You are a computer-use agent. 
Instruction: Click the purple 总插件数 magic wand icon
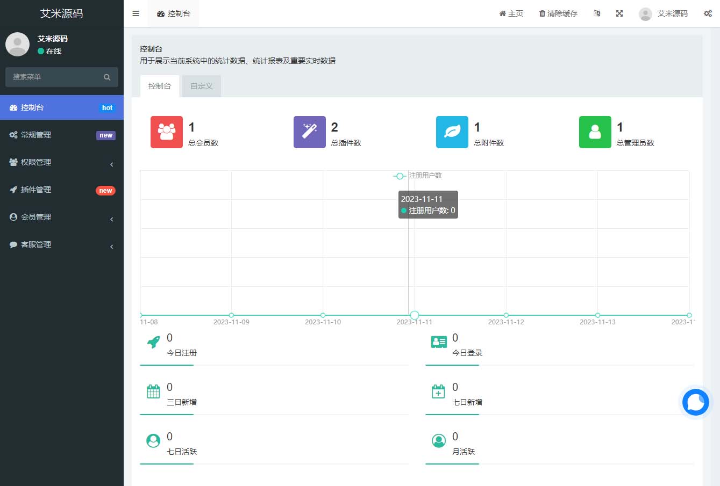tap(309, 132)
